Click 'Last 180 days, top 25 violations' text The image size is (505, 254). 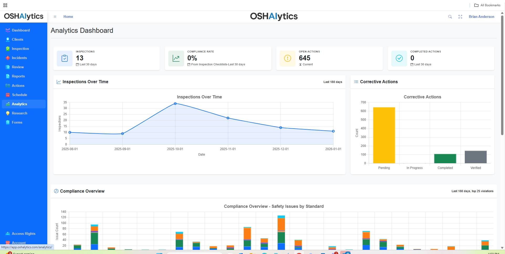point(472,191)
